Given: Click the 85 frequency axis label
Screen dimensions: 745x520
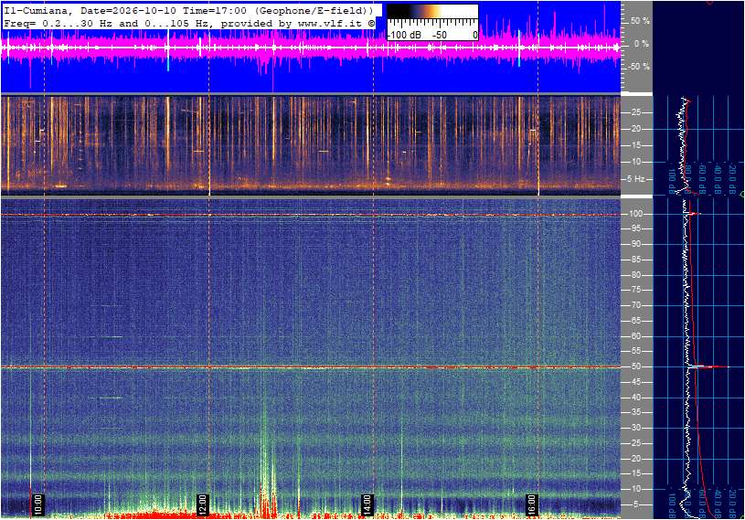Looking at the screenshot, I should tap(635, 260).
